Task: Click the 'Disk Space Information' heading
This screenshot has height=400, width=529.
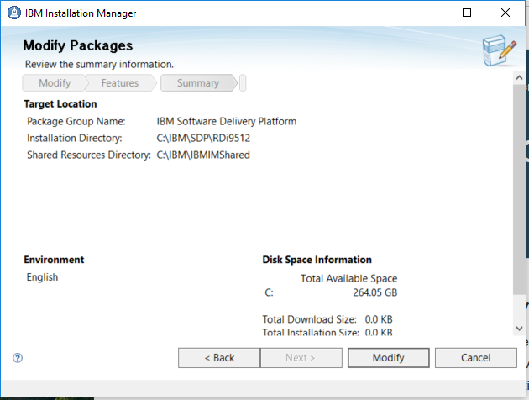Action: point(317,260)
